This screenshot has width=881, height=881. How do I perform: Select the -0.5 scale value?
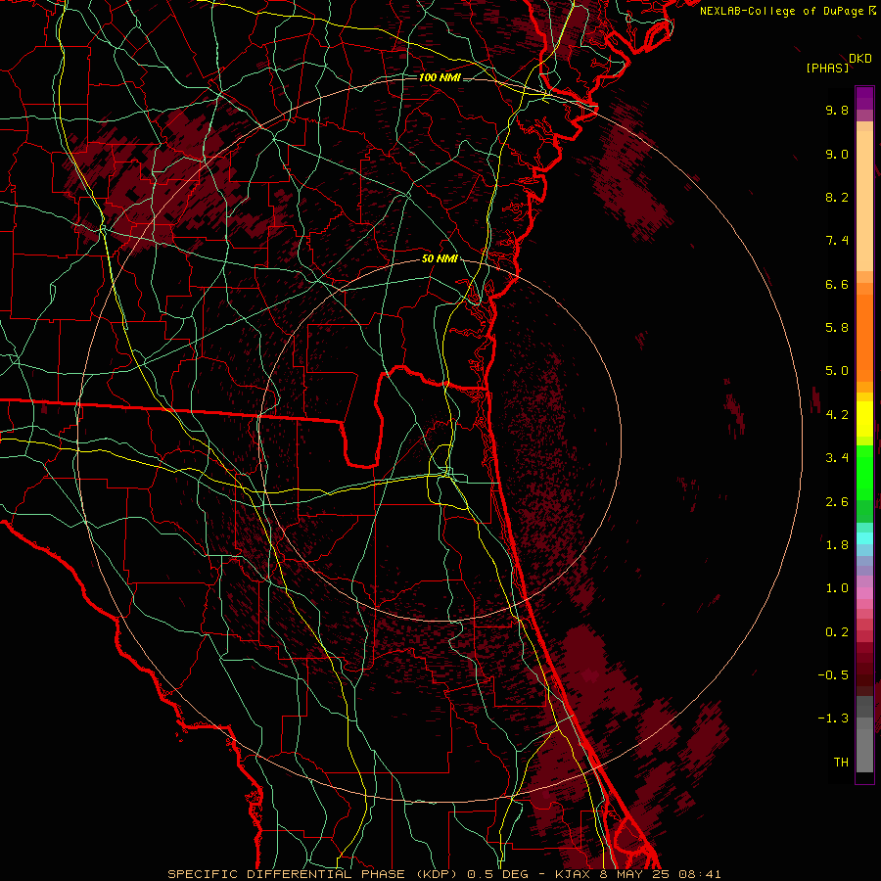[x=833, y=675]
